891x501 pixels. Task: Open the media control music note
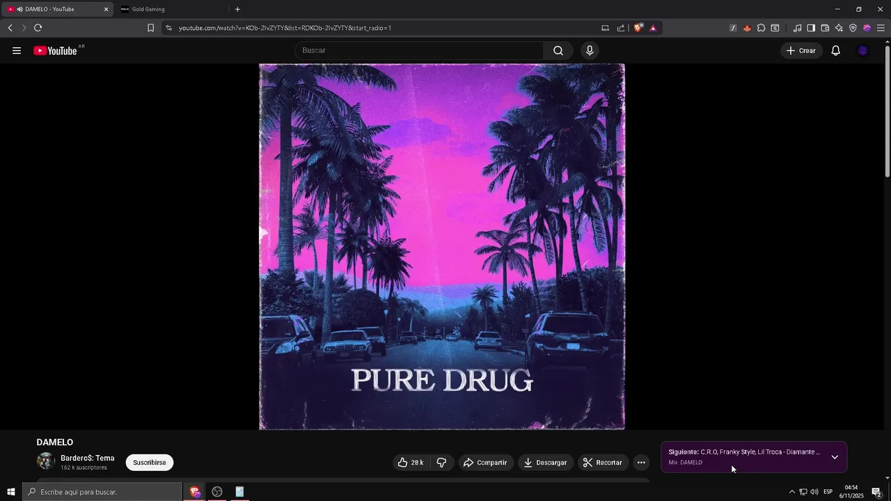pyautogui.click(x=797, y=28)
